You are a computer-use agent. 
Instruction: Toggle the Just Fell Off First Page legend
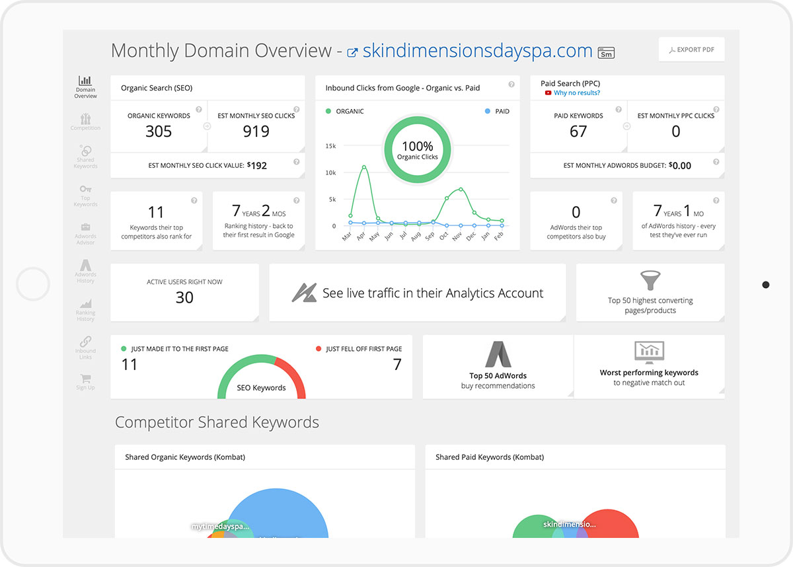tap(358, 349)
